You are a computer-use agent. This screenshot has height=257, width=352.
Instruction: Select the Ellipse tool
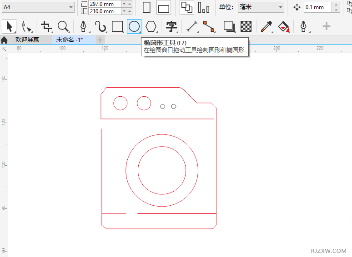pos(134,26)
